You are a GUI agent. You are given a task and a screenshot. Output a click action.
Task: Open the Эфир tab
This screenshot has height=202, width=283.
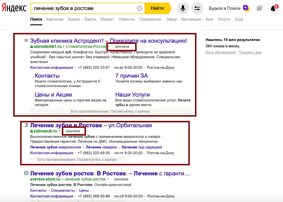coord(171,19)
